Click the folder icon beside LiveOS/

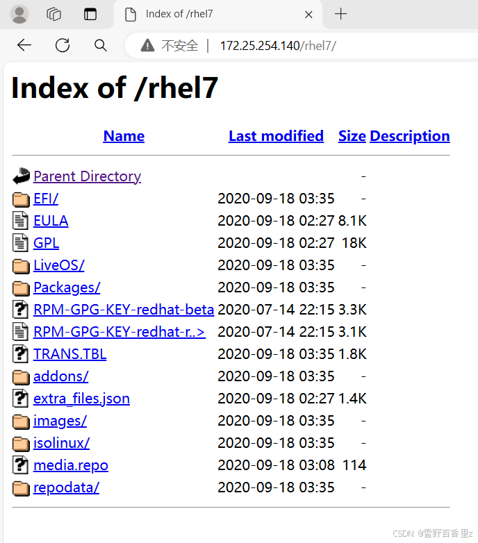[x=21, y=266]
